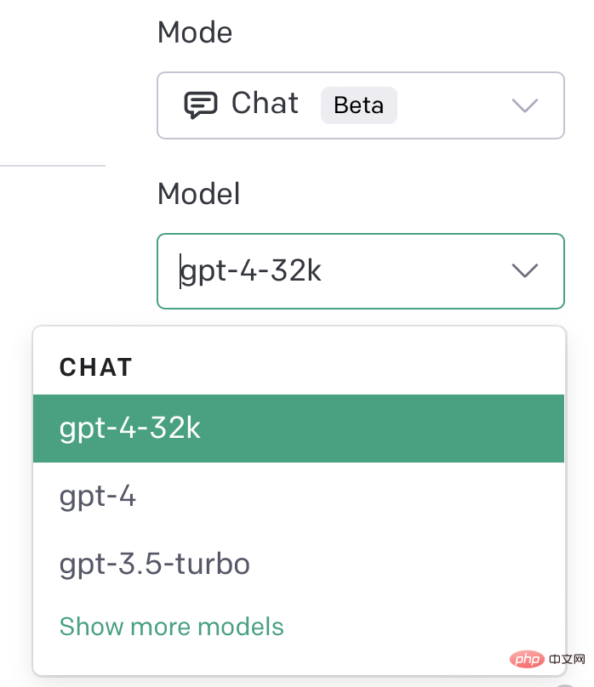Click the horizontal divider line at left
This screenshot has width=594, height=687.
click(x=53, y=166)
